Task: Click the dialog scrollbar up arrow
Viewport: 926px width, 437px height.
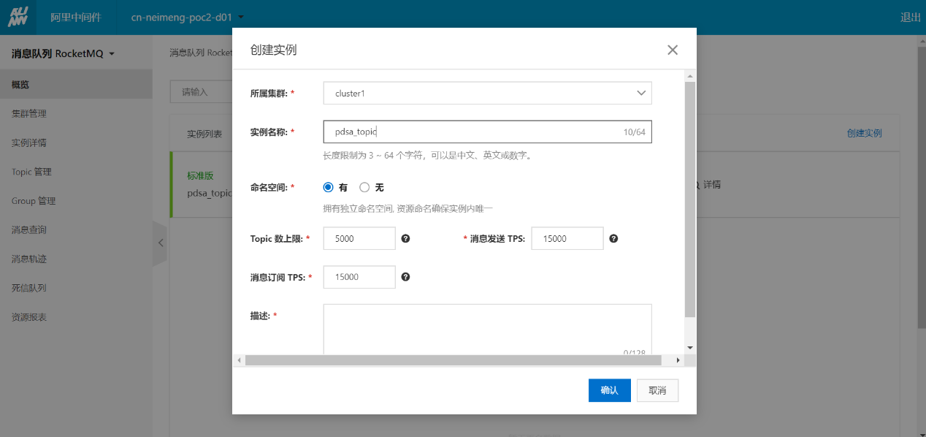Action: click(690, 75)
